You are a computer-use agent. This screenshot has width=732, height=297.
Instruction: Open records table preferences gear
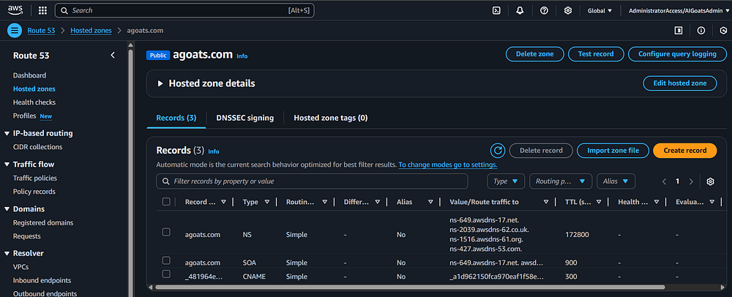[710, 181]
